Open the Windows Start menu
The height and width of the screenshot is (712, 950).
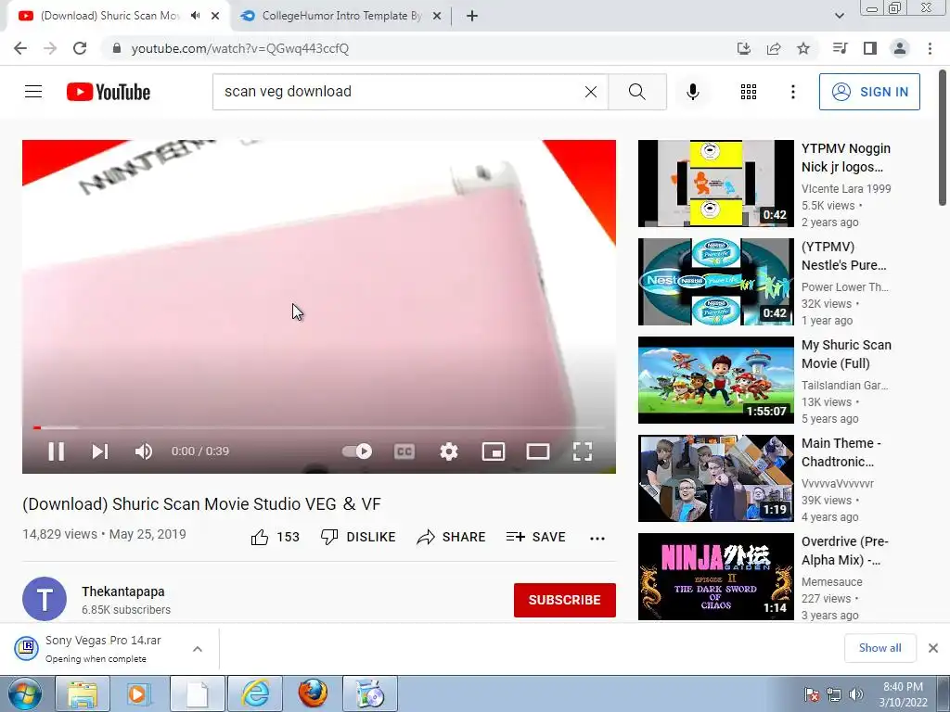(25, 693)
